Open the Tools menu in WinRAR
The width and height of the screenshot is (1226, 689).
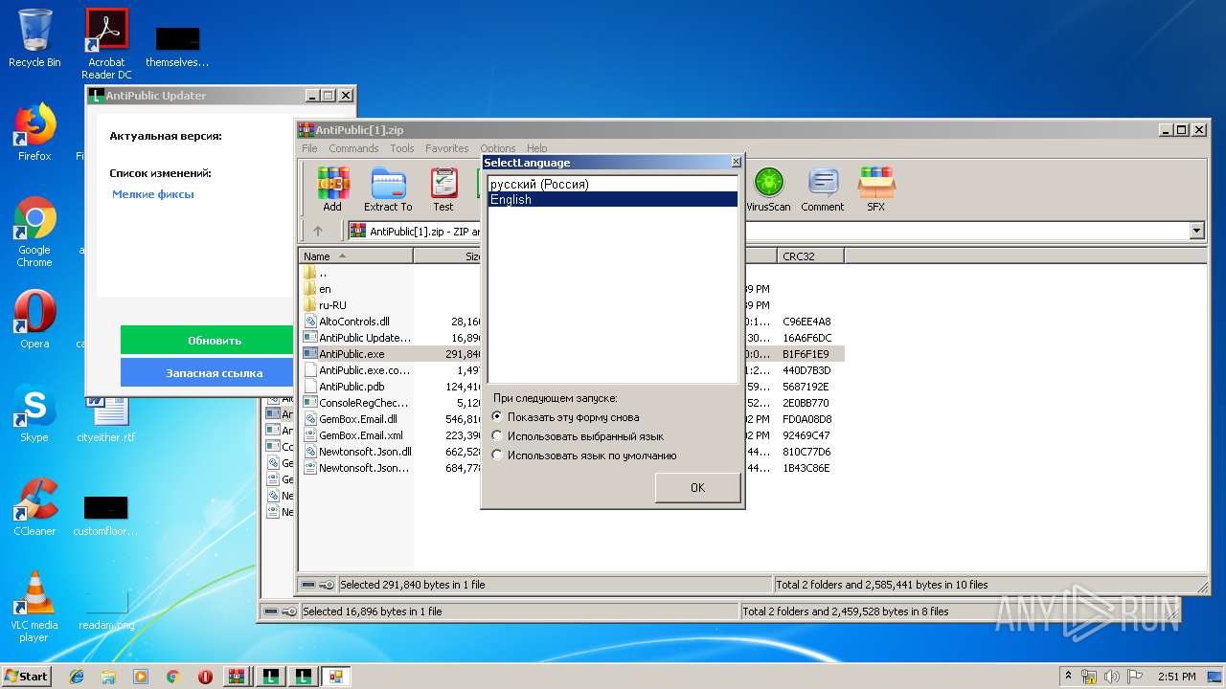402,148
